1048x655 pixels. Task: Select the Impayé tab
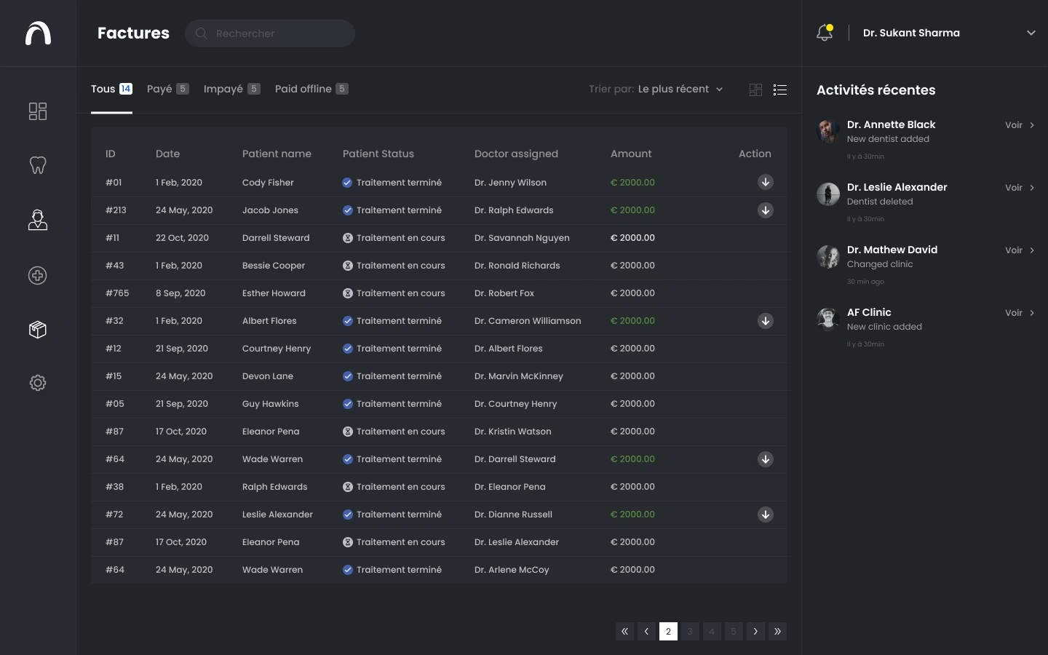tap(232, 89)
